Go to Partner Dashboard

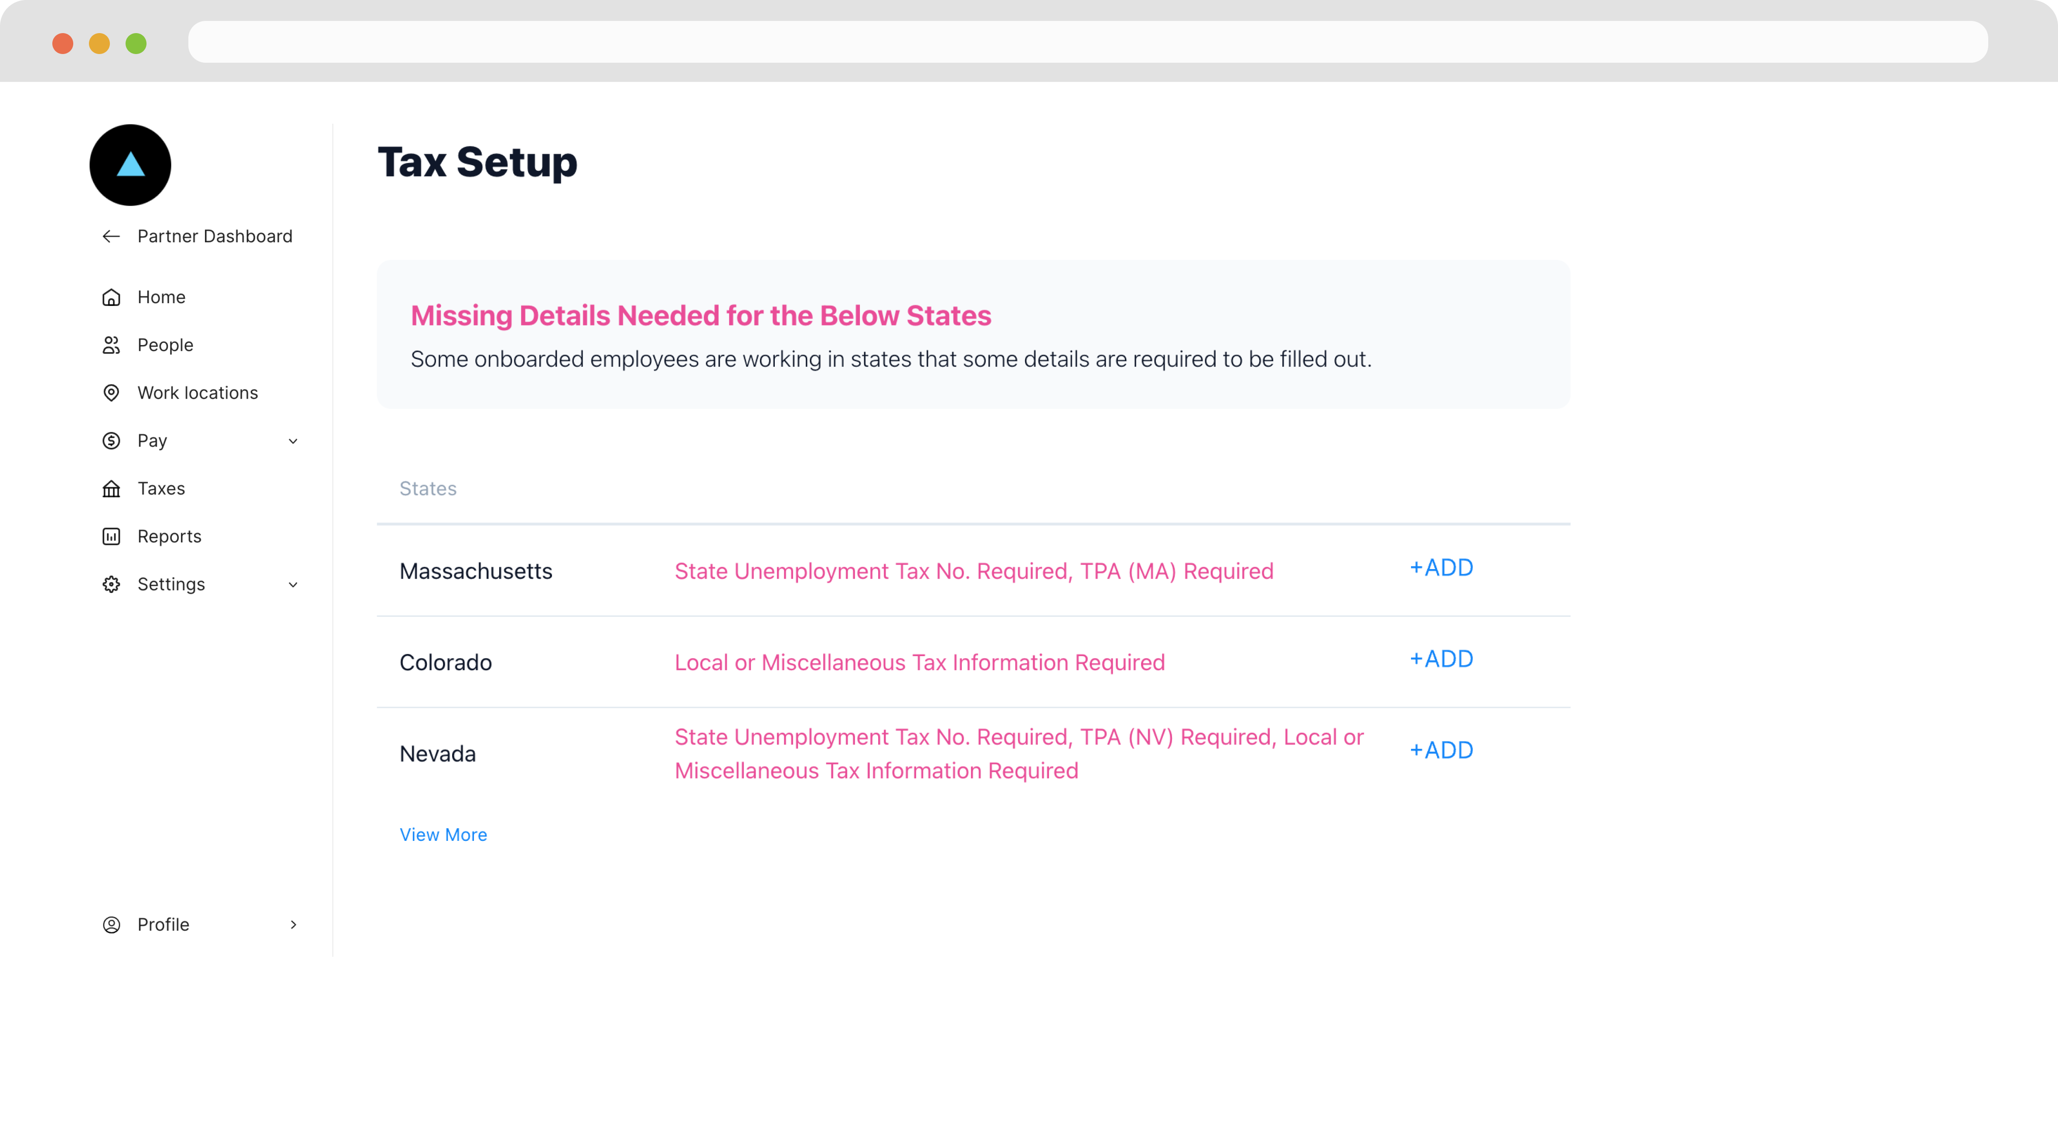click(215, 236)
